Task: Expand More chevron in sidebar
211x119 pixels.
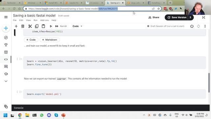Action: [6, 81]
